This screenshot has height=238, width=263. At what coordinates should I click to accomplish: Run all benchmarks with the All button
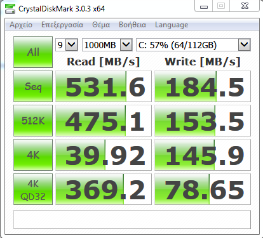point(33,52)
